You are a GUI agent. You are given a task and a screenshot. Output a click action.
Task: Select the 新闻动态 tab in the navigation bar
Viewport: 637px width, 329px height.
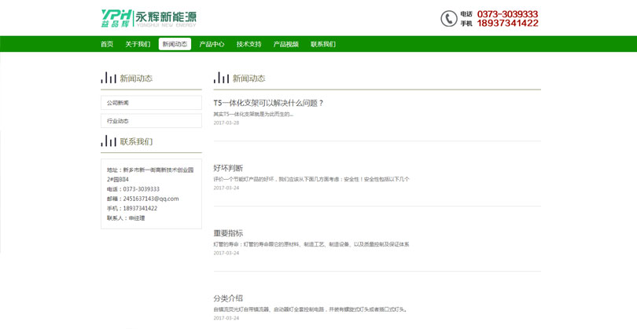(175, 45)
